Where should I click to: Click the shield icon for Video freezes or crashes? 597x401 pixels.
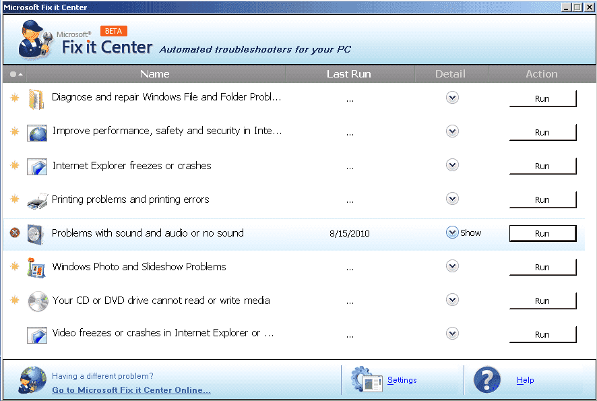[x=37, y=335]
